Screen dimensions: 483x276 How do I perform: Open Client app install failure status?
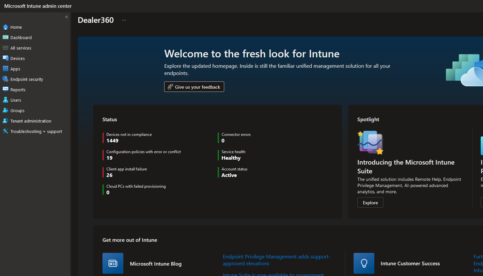pyautogui.click(x=127, y=169)
